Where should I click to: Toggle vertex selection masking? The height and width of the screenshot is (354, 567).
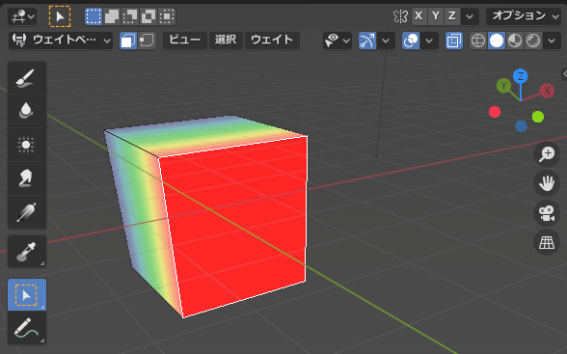click(x=147, y=41)
